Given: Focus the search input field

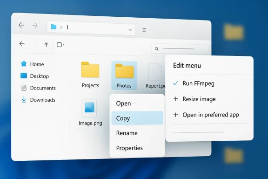Looking at the screenshot, I should click(x=180, y=49).
